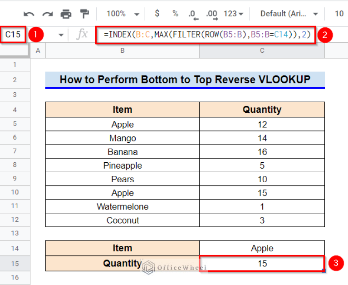The width and height of the screenshot is (348, 285).
Task: Select row 11 header
Action: tap(15, 206)
